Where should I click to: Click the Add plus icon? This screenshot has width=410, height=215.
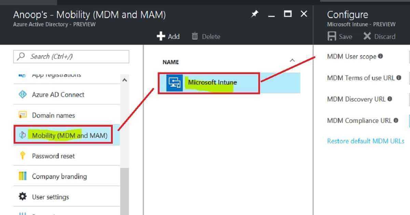[x=161, y=36]
